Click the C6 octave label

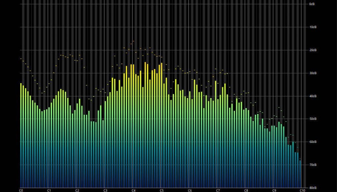tap(190, 190)
